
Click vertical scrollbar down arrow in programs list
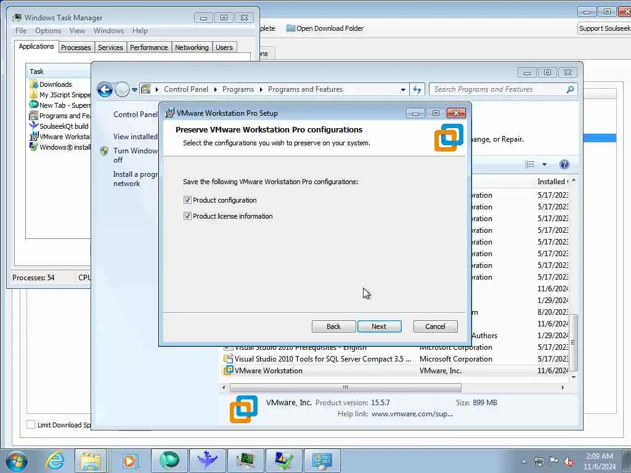pos(574,376)
